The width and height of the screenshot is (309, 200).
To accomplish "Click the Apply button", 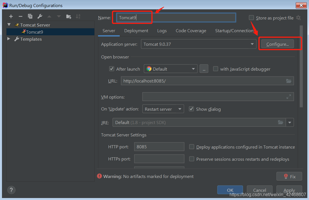I will 289,190.
